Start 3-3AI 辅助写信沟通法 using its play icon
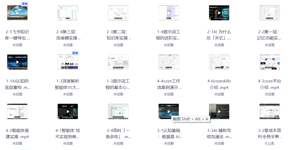 (x=219, y=112)
